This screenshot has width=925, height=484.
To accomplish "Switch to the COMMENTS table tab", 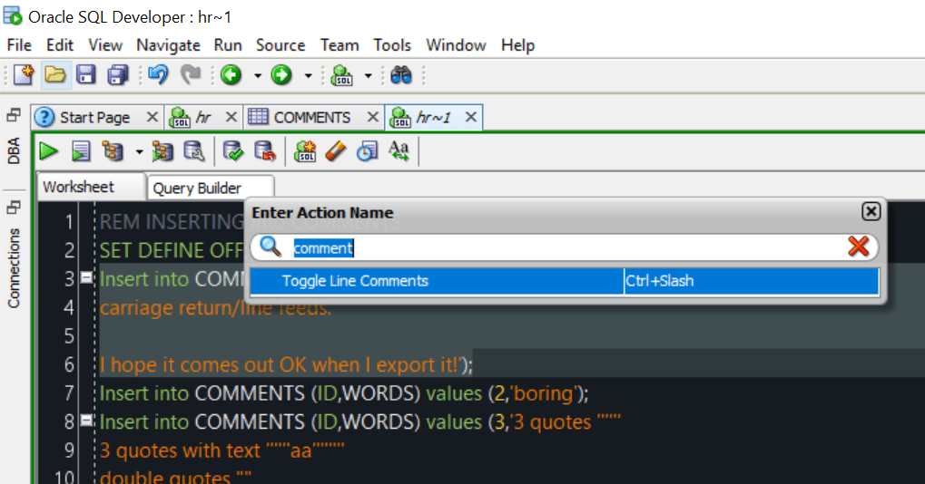I will click(x=311, y=118).
